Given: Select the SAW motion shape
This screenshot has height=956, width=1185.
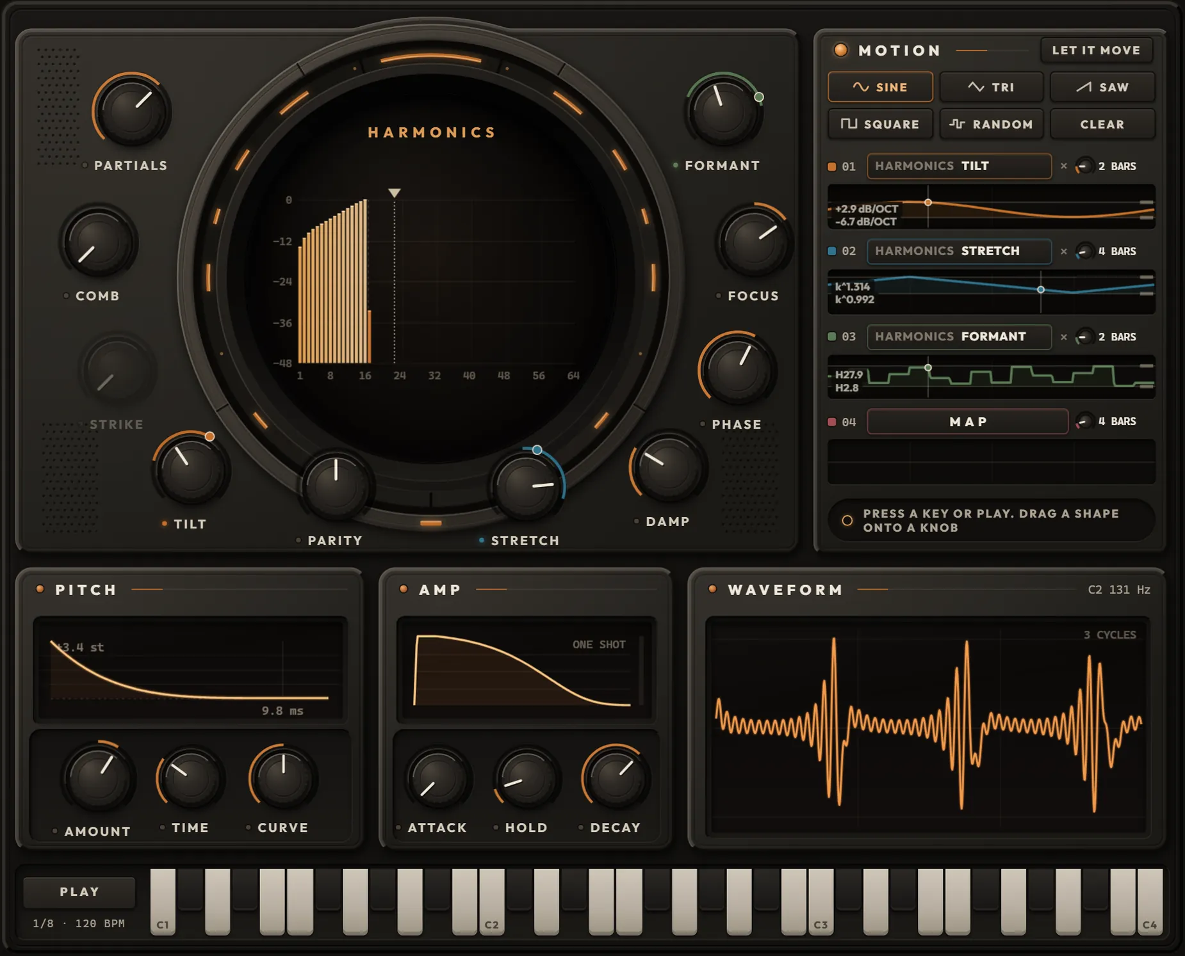Looking at the screenshot, I should 1102,87.
